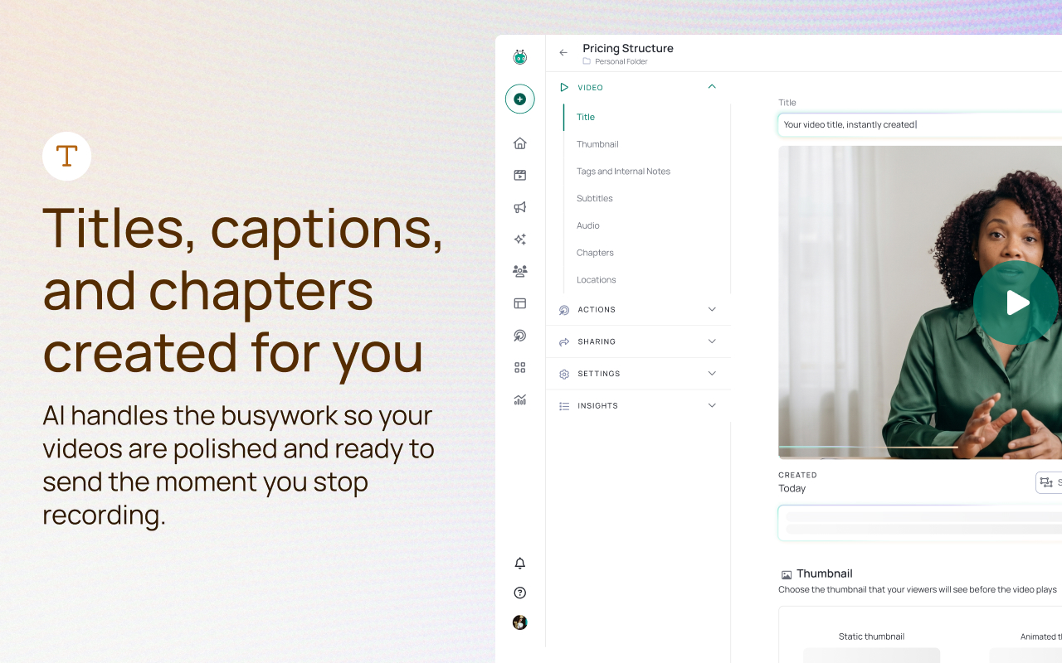Open the help question mark icon
The width and height of the screenshot is (1062, 663).
520,593
